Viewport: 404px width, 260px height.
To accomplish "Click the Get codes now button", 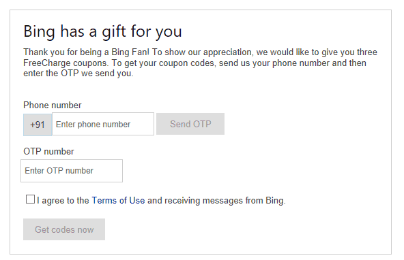I will [x=64, y=229].
